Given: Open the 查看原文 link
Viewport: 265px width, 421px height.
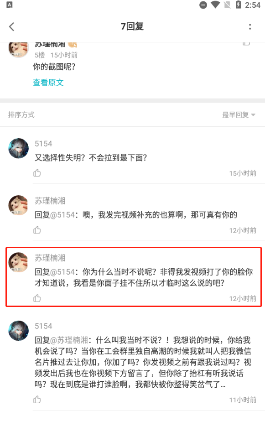Looking at the screenshot, I should click(48, 83).
